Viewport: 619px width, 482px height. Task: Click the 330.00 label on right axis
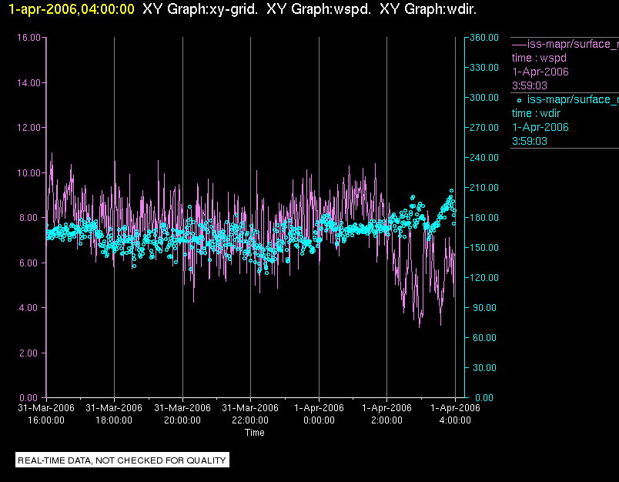pyautogui.click(x=484, y=68)
